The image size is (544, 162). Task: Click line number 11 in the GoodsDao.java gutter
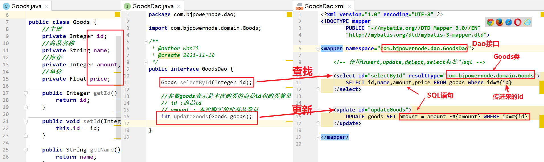(x=126, y=83)
